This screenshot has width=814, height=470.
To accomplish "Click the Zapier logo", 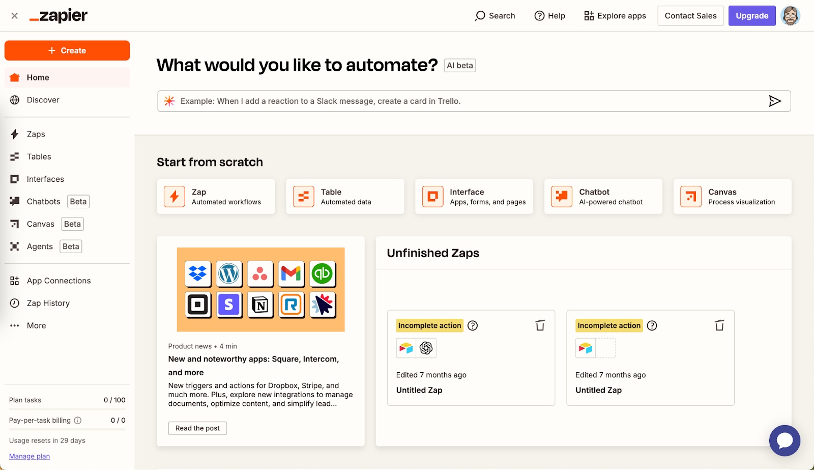I will coord(59,16).
